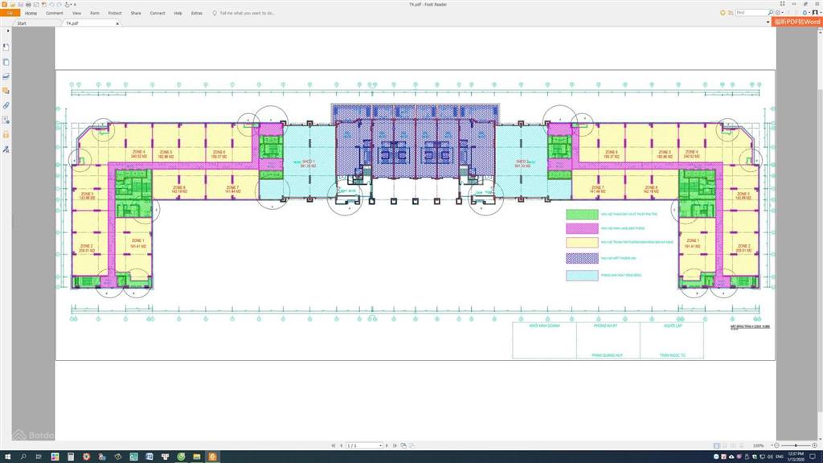The image size is (823, 463).
Task: Click the Find search input field
Action: point(751,13)
